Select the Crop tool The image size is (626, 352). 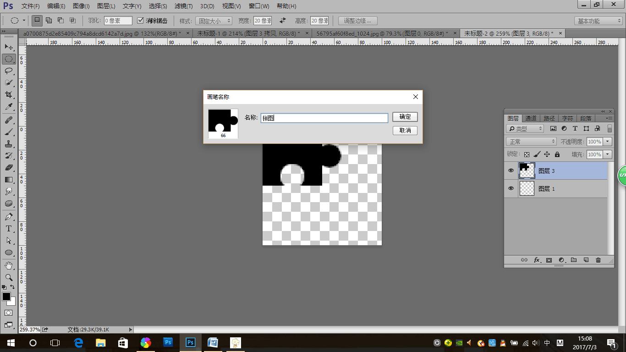pyautogui.click(x=9, y=94)
